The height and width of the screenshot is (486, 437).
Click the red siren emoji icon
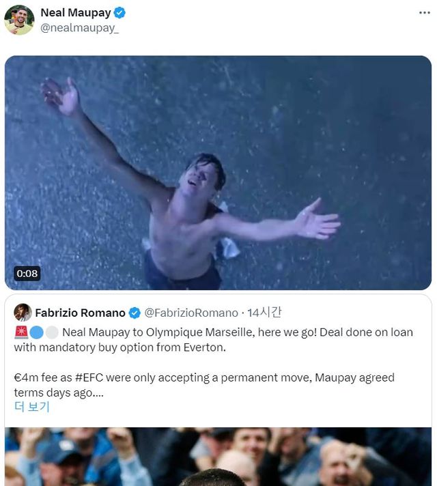pyautogui.click(x=20, y=332)
